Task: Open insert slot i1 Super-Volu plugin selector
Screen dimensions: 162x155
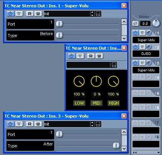Action: point(146,40)
